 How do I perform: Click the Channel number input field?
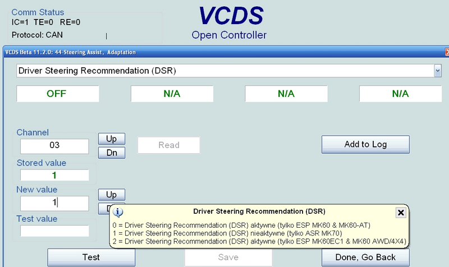[54, 146]
